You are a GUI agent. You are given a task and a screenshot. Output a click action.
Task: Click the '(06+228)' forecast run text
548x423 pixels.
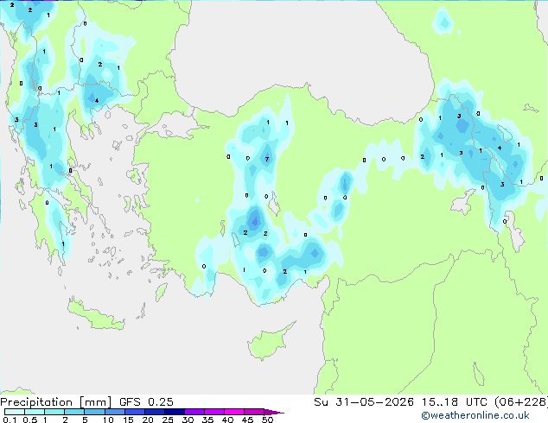[520, 402]
